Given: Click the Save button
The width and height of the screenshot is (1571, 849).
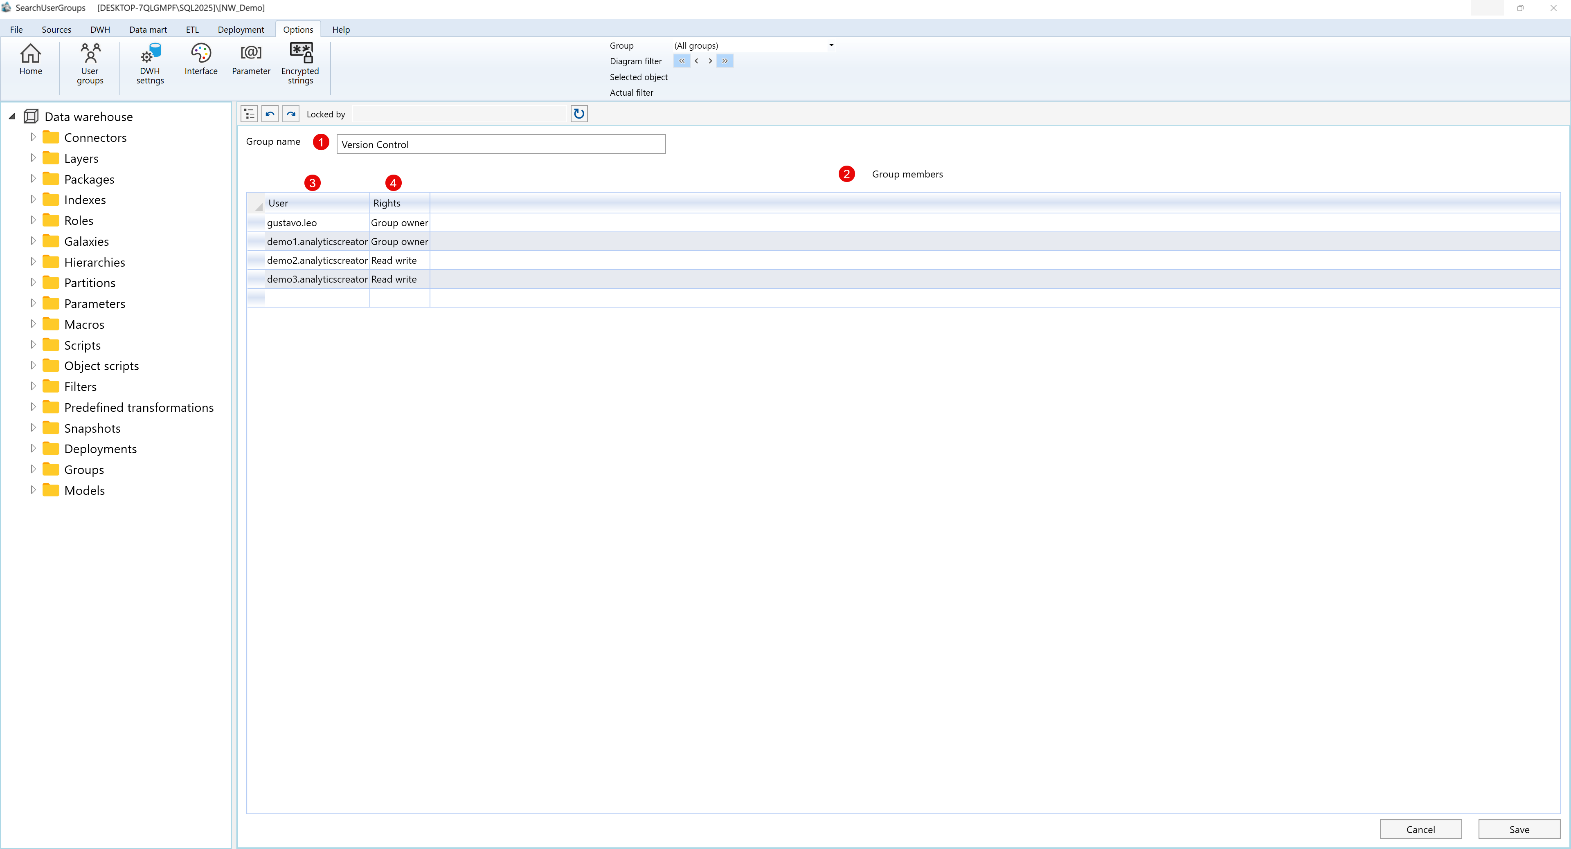Looking at the screenshot, I should 1520,829.
